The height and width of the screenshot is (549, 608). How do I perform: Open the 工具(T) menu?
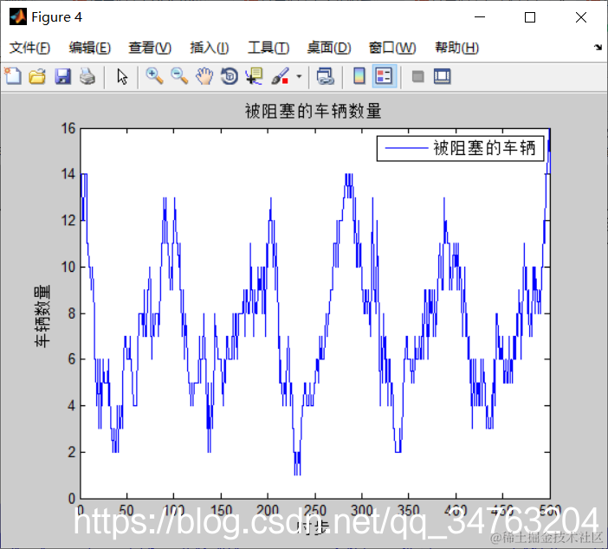268,48
